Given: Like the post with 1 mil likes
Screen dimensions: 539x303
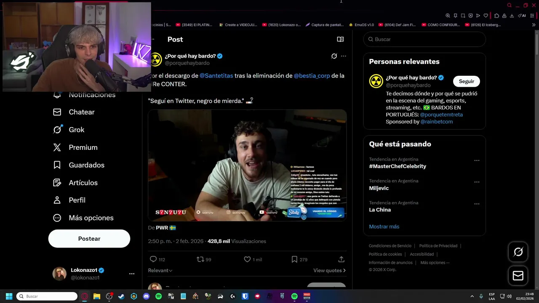Looking at the screenshot, I should click(247, 259).
